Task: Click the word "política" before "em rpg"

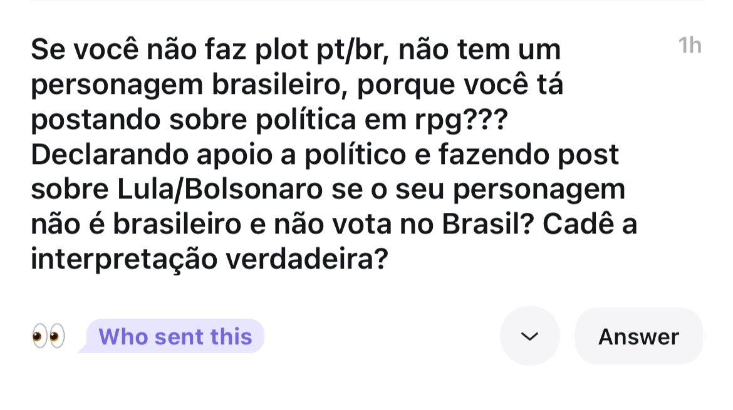Action: [x=306, y=119]
